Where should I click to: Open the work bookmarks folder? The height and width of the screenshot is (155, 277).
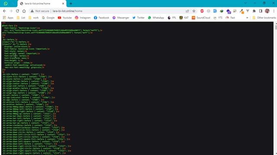[x=34, y=18]
